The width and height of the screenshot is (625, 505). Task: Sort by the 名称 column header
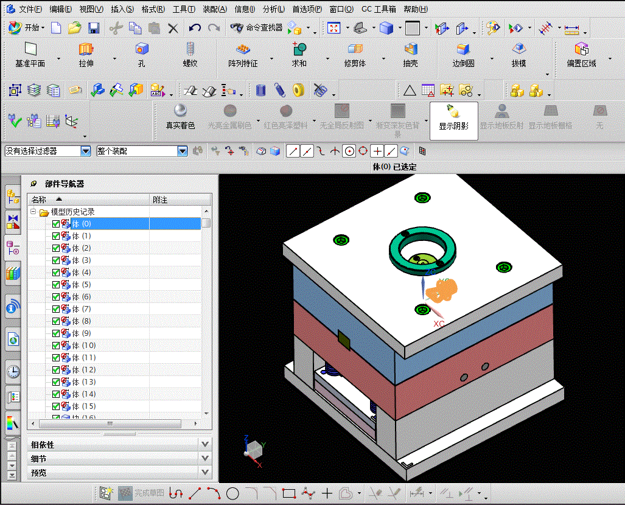(88, 200)
